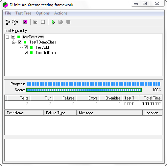Click the magenta hide-on-success checkbox icon
This screenshot has height=166, width=167.
pos(25,22)
